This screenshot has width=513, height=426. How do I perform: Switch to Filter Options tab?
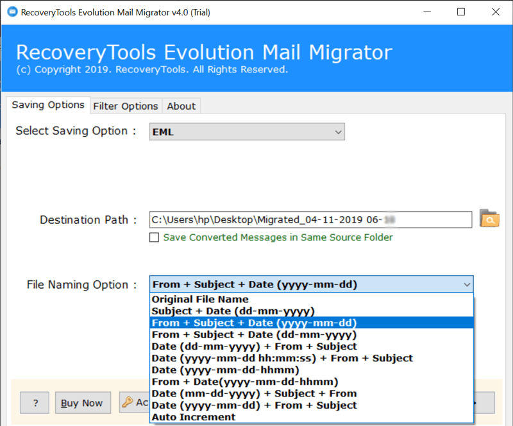[126, 106]
